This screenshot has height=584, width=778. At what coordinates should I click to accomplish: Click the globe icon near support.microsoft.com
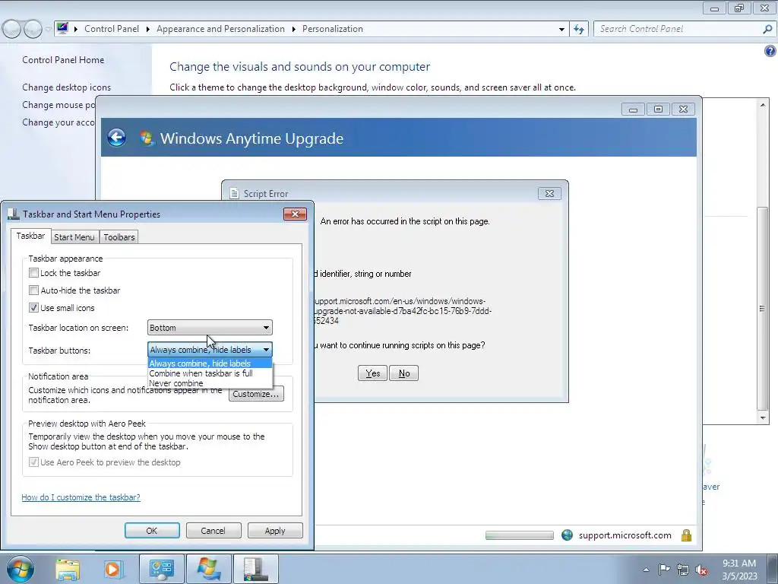pos(567,535)
